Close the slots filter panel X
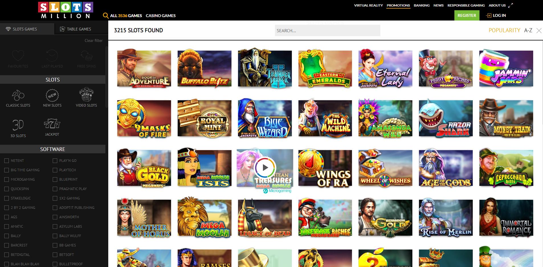This screenshot has height=267, width=543. click(x=539, y=31)
